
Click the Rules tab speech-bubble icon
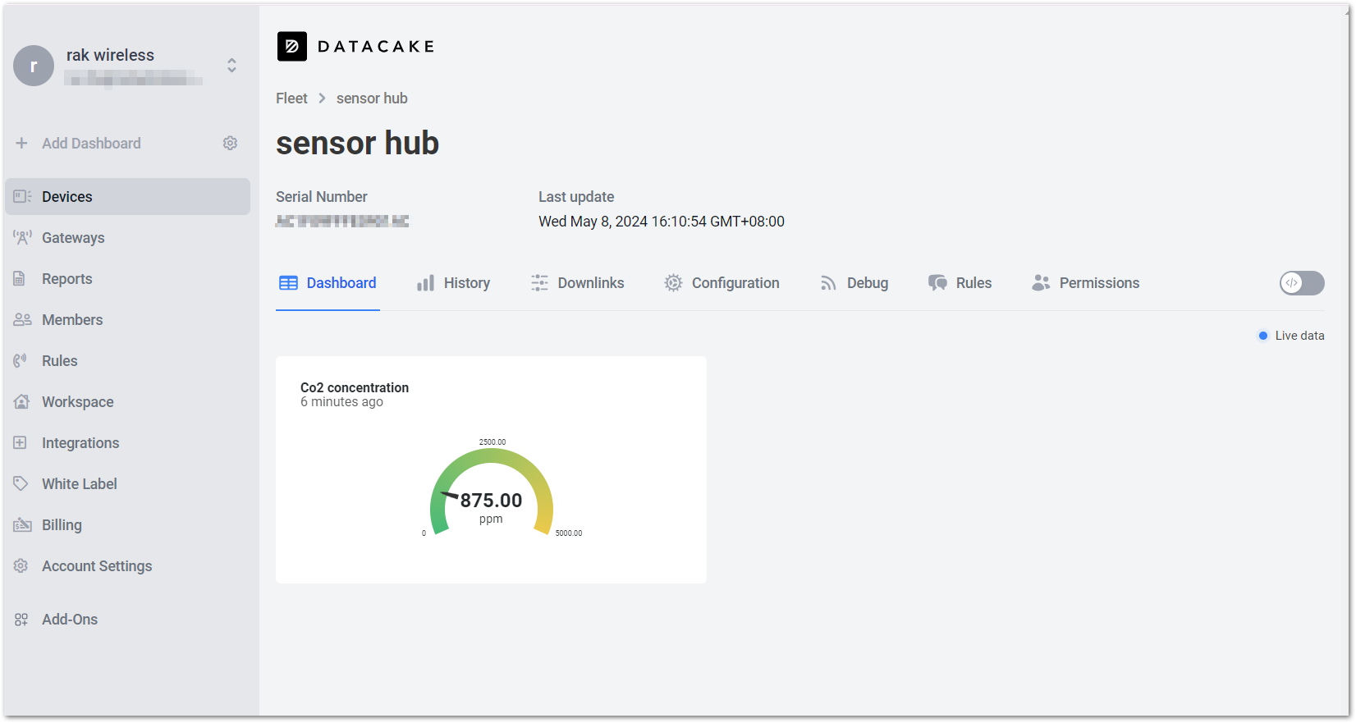[937, 283]
